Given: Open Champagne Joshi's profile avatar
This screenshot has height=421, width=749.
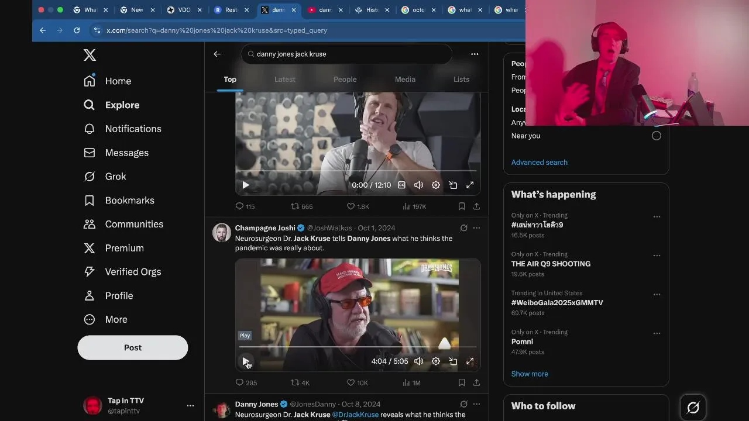Looking at the screenshot, I should [222, 232].
